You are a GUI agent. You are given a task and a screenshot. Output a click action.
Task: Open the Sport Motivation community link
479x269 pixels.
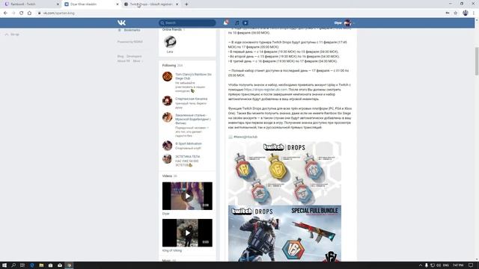(189, 143)
